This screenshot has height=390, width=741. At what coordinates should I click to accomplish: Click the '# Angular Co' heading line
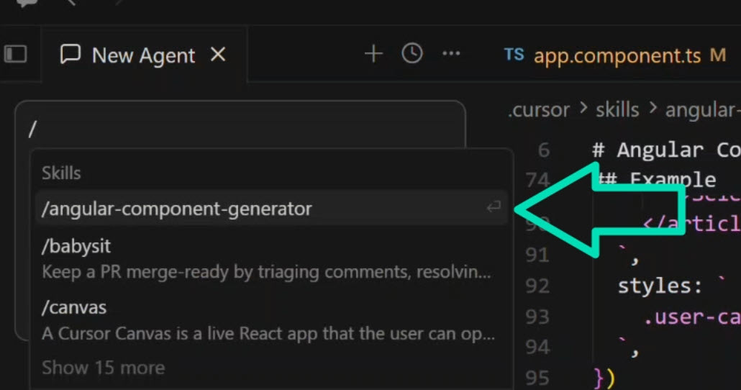[x=666, y=150]
